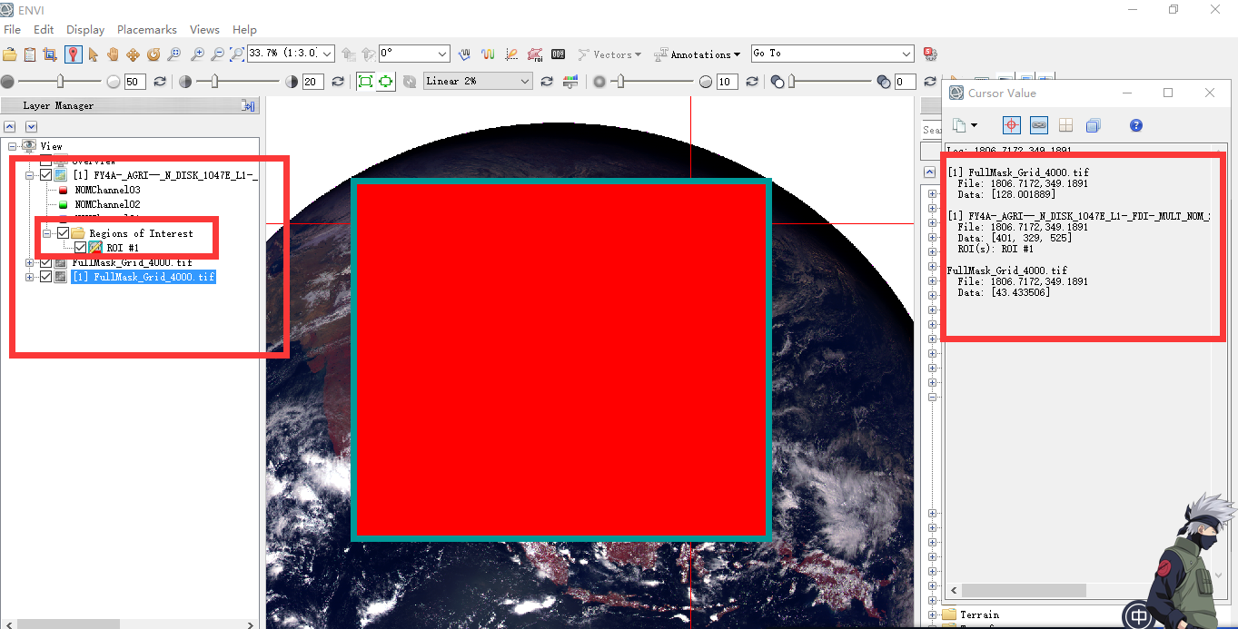Detach the Layer Manager panel icon

248,106
